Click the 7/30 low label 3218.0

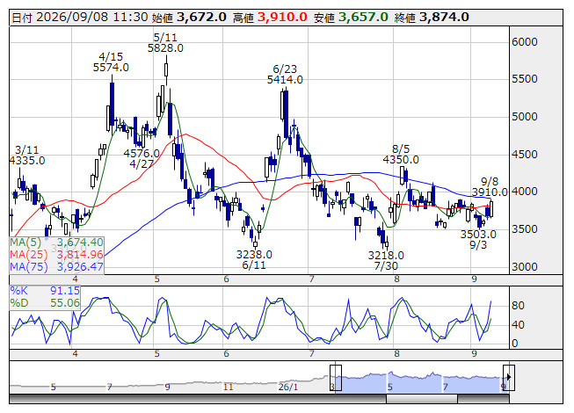[x=386, y=256]
